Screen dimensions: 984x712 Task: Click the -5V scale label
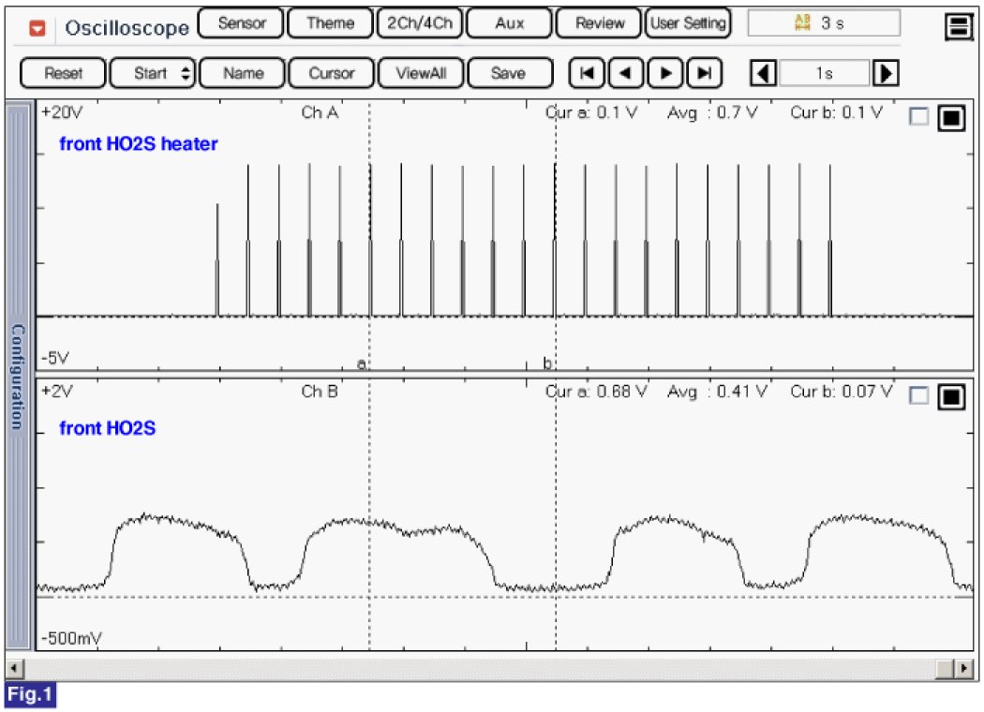[x=55, y=358]
